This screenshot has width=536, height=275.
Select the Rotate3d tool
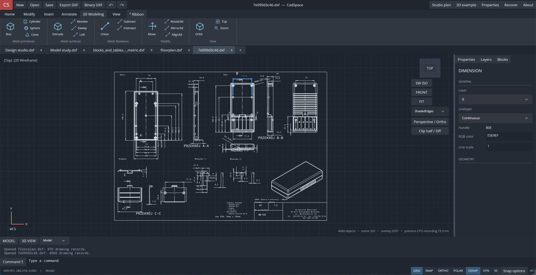174,21
